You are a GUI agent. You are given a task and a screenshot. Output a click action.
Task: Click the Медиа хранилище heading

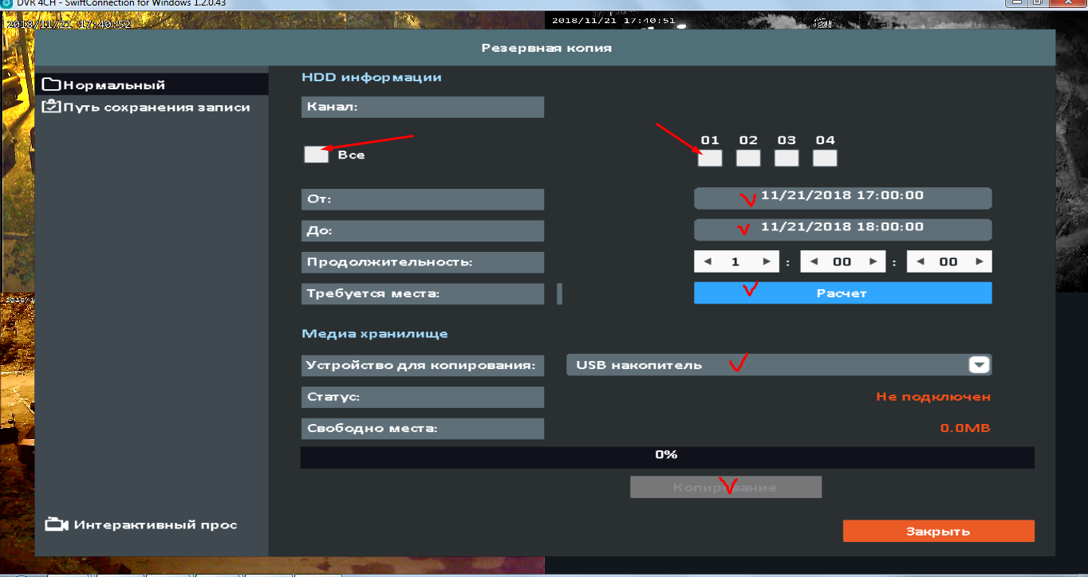tap(375, 334)
